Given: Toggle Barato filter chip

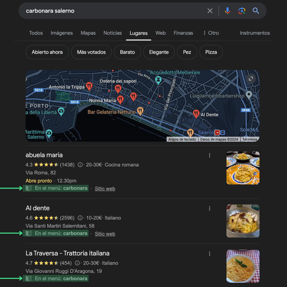Looking at the screenshot, I should [x=127, y=52].
